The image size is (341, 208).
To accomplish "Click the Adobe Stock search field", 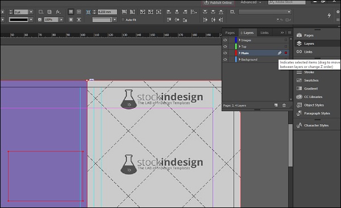I will (x=286, y=2).
